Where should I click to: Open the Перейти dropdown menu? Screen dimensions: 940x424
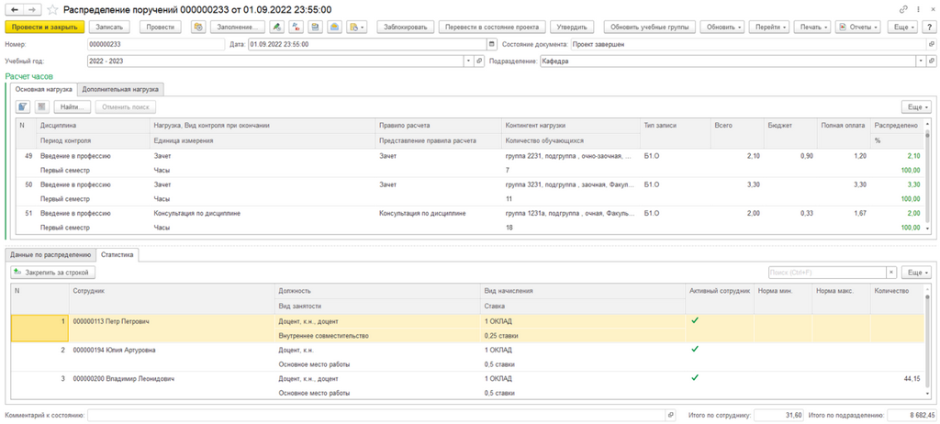tap(771, 27)
